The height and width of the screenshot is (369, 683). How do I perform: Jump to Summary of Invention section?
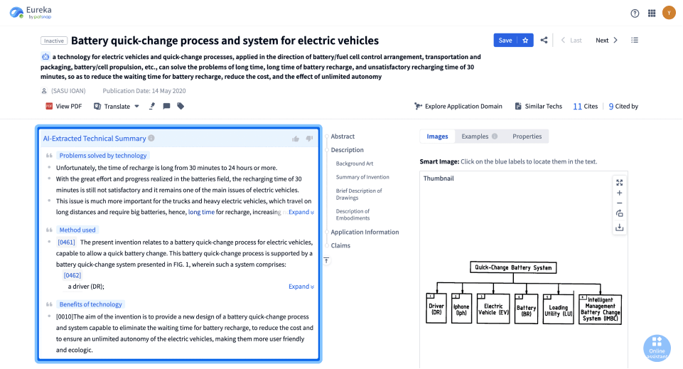pos(362,177)
